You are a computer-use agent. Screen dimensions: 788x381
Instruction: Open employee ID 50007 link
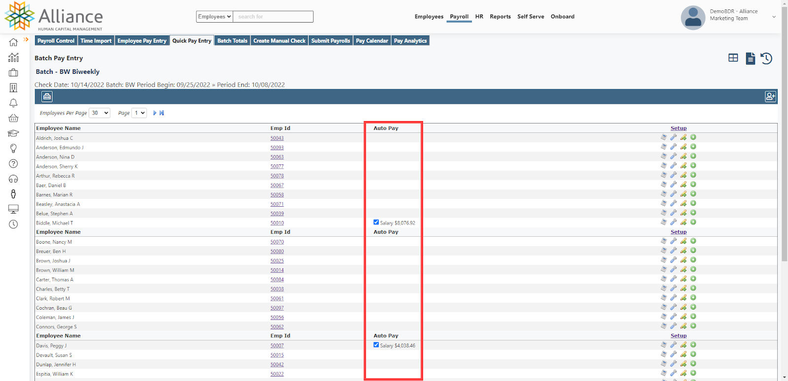277,346
